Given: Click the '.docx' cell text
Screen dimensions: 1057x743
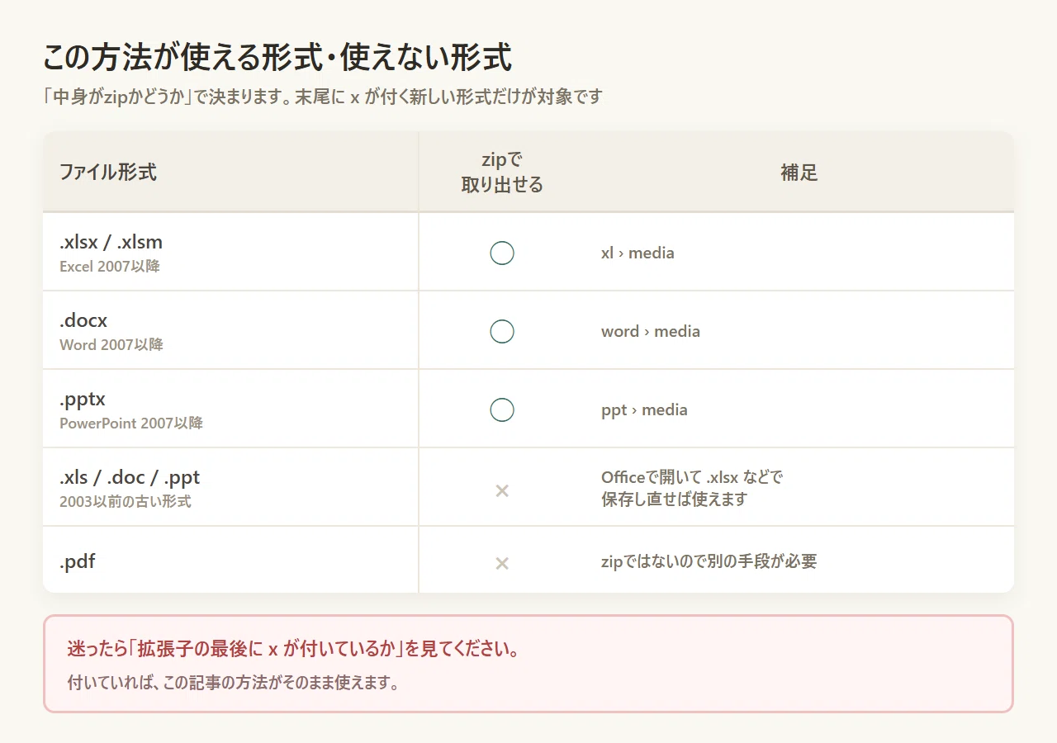Looking at the screenshot, I should point(83,320).
